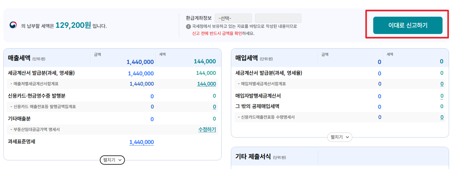Click the 기타 제출서식 panel heading

coord(253,156)
